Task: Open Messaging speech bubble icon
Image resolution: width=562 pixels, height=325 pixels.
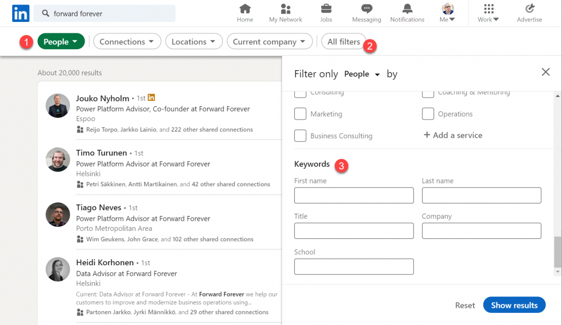Action: click(366, 9)
